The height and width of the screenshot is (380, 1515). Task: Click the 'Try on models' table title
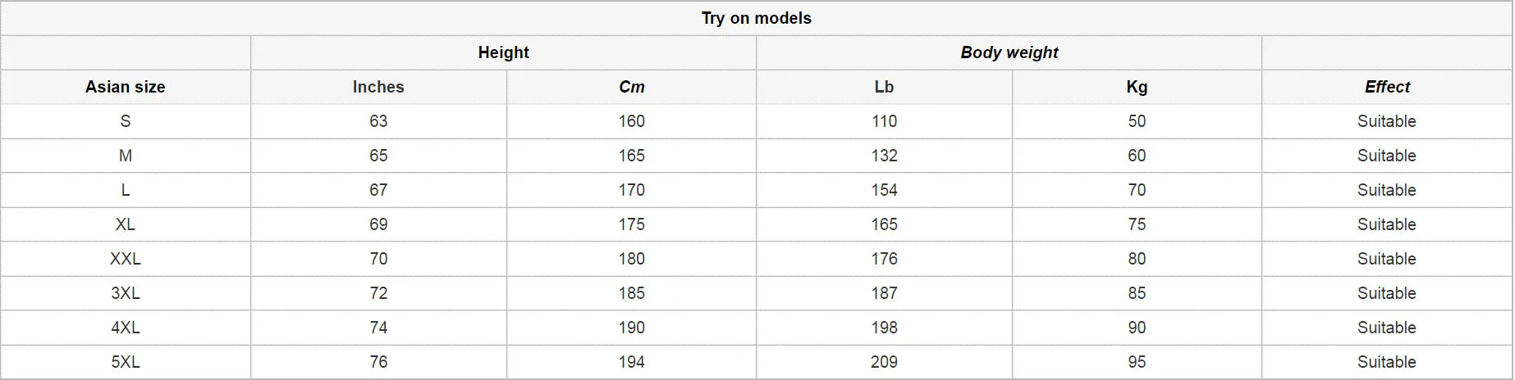tap(756, 18)
